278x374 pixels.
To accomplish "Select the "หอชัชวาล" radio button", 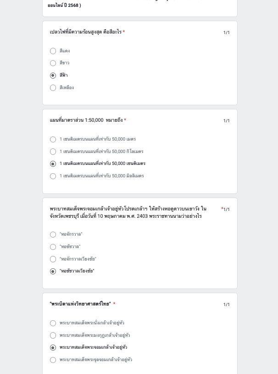I will pos(53,247).
